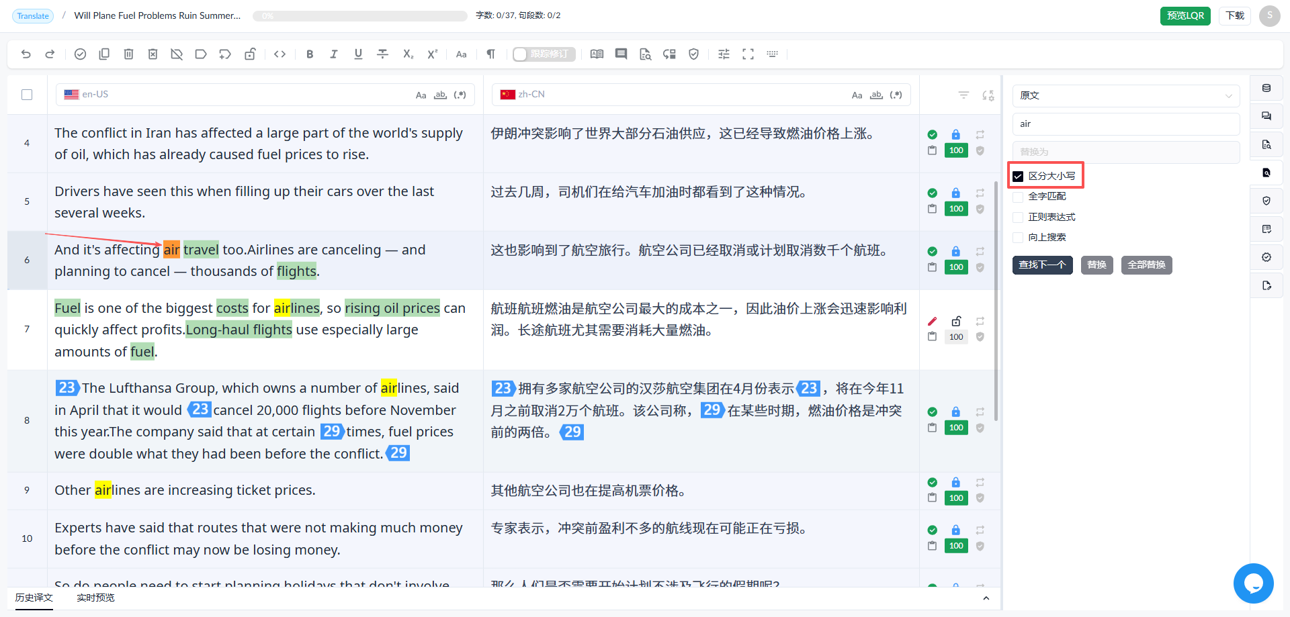The image size is (1290, 617).
Task: Click the find text field containing air
Action: click(x=1126, y=124)
